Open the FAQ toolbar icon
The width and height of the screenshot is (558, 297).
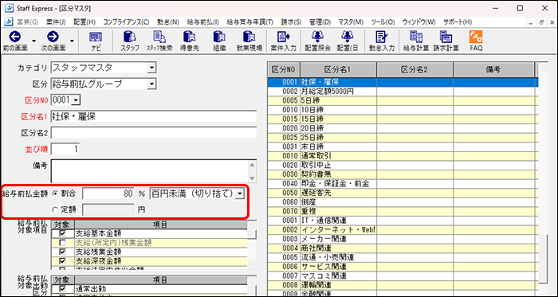tap(476, 37)
